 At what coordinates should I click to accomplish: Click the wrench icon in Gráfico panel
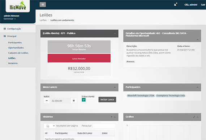pyautogui.click(x=194, y=117)
